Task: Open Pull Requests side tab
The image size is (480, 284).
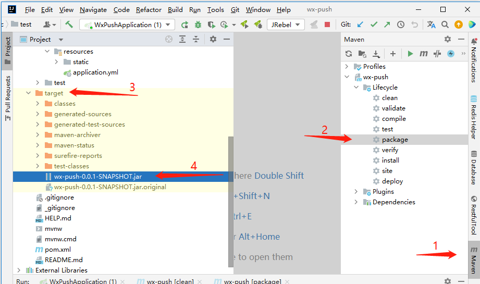Action: pyautogui.click(x=8, y=98)
